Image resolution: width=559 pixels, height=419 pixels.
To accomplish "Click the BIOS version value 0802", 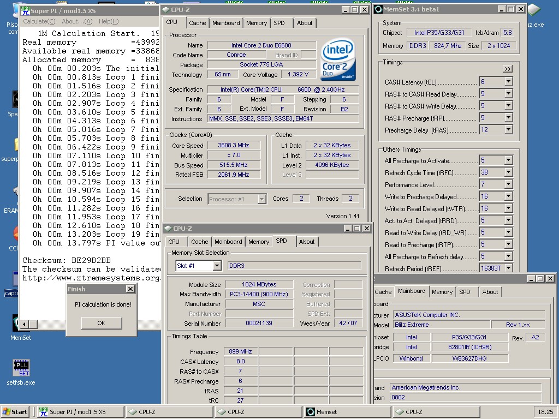I will (466, 398).
